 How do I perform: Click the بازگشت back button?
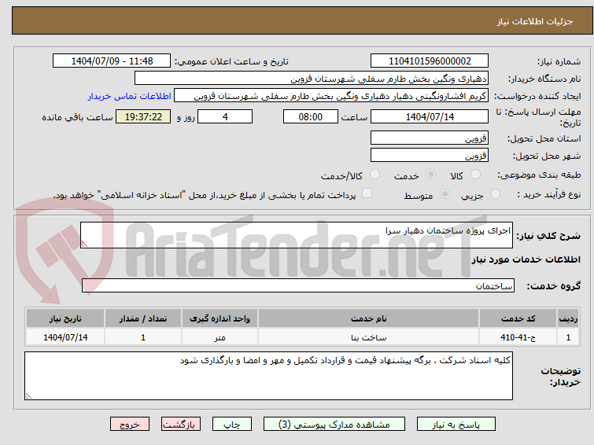(x=181, y=425)
